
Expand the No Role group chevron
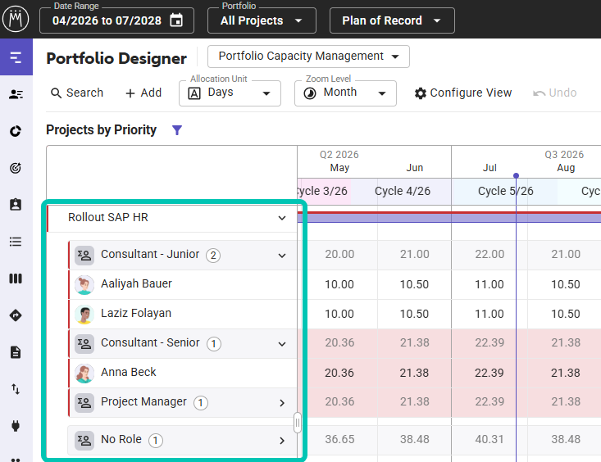tap(282, 441)
